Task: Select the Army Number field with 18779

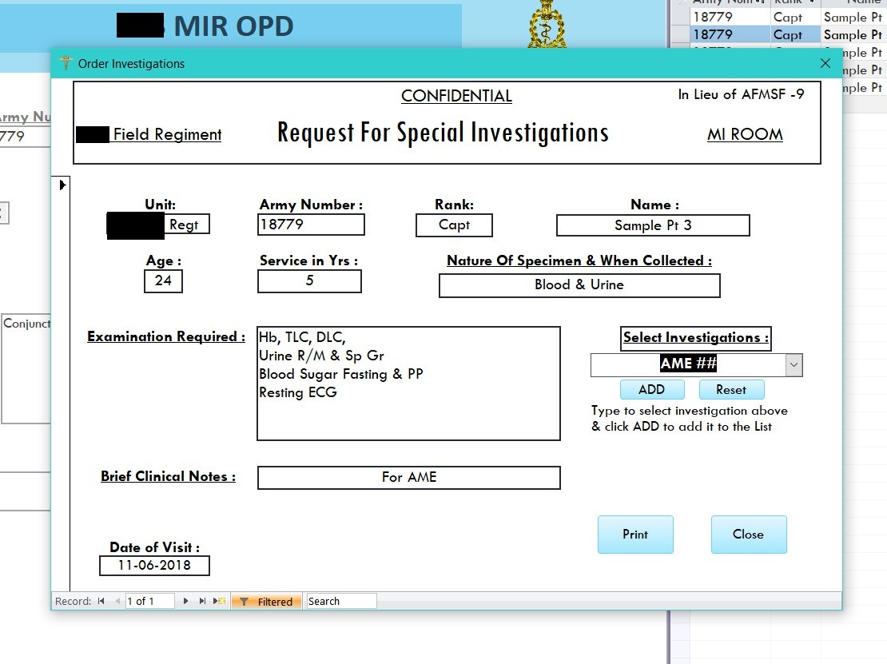Action: pos(311,225)
